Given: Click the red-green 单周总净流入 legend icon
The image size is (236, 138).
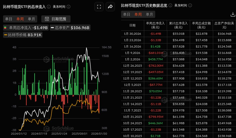Looking at the screenshot, I should [x=6, y=28].
